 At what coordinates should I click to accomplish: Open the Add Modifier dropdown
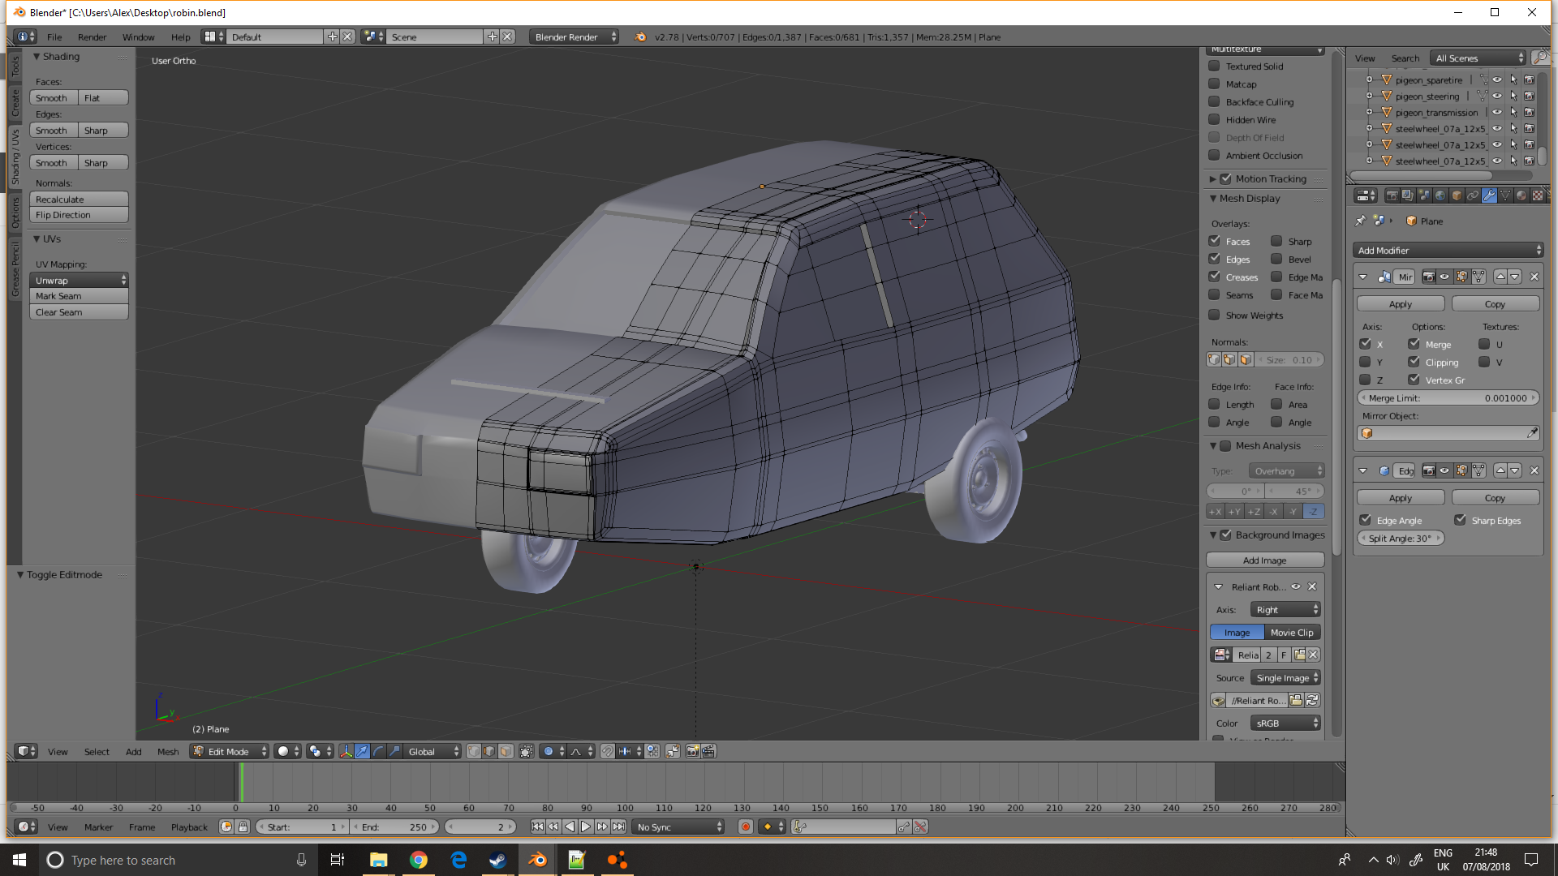click(x=1448, y=250)
